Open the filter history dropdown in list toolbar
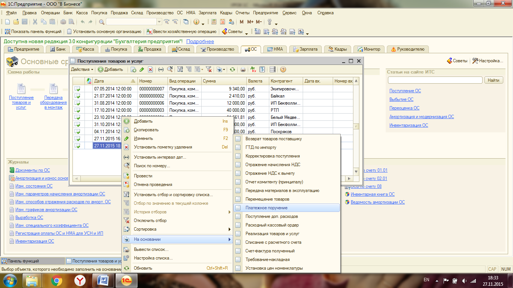Screen dimensions: 513x288 pyautogui.click(x=199, y=69)
